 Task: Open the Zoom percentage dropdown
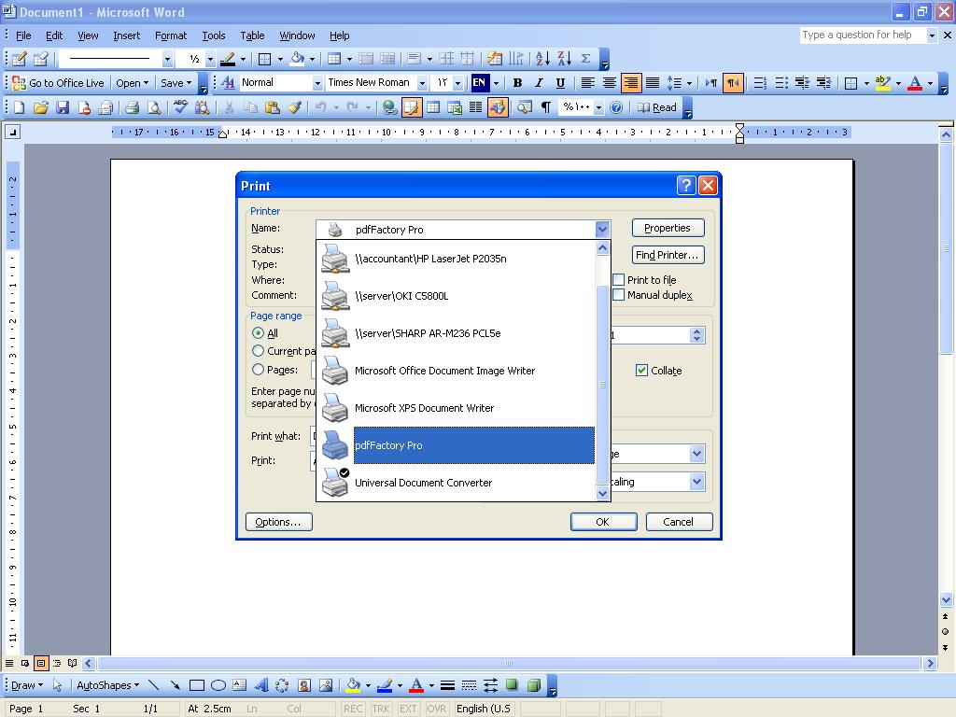(598, 108)
